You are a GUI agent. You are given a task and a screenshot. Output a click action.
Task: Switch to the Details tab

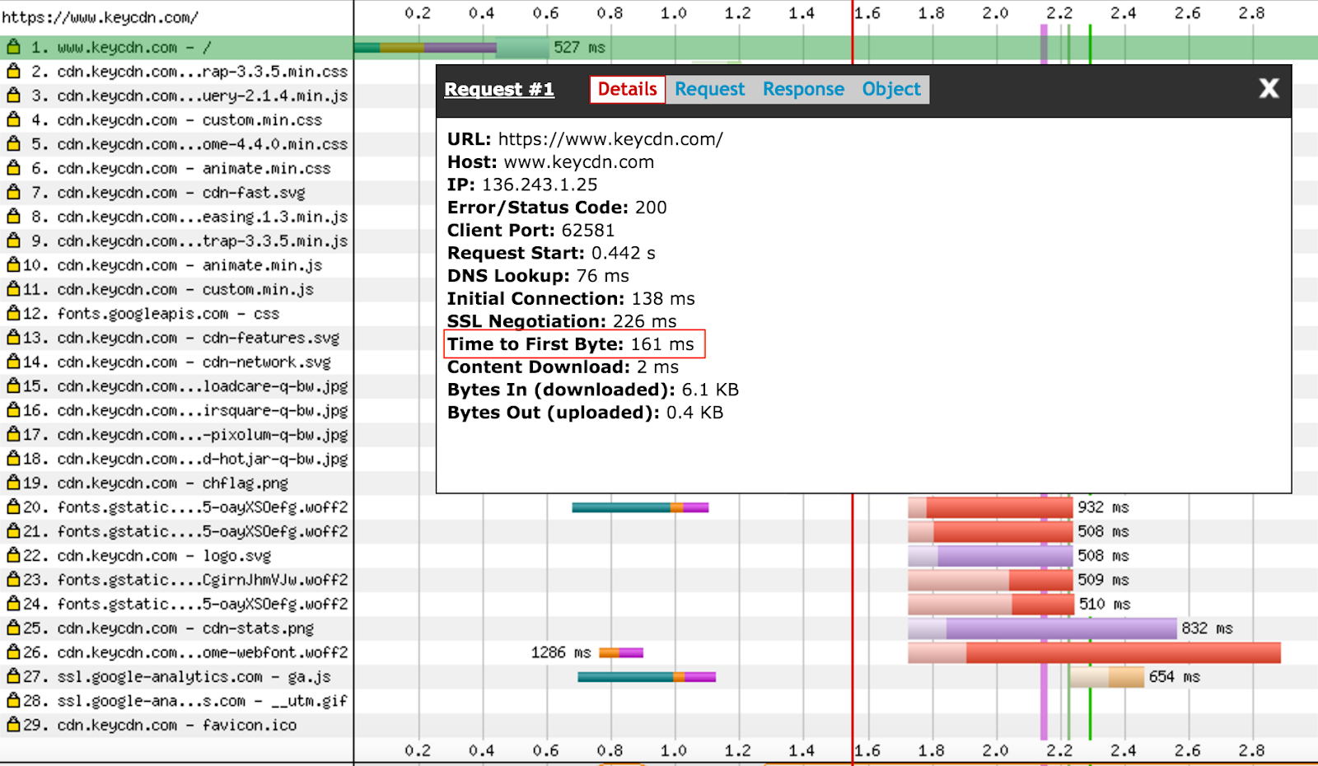627,89
